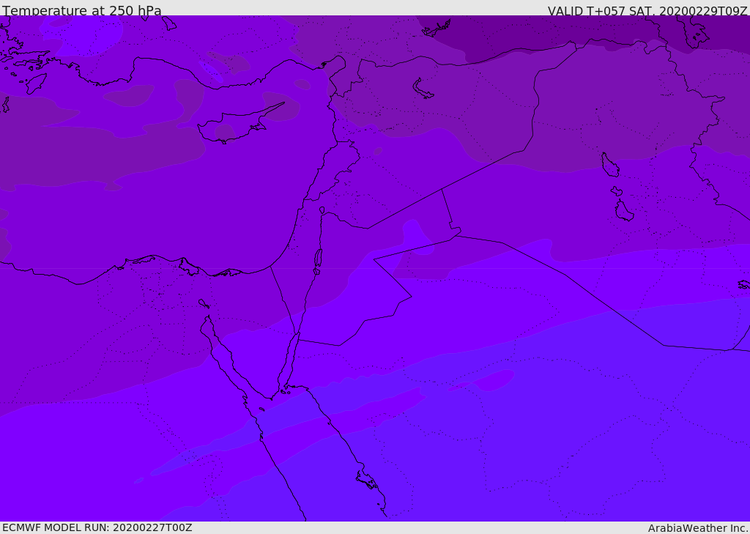Viewport: 750px width, 534px height.
Task: Click the Sea of Galilee outline
Action: [x=322, y=210]
